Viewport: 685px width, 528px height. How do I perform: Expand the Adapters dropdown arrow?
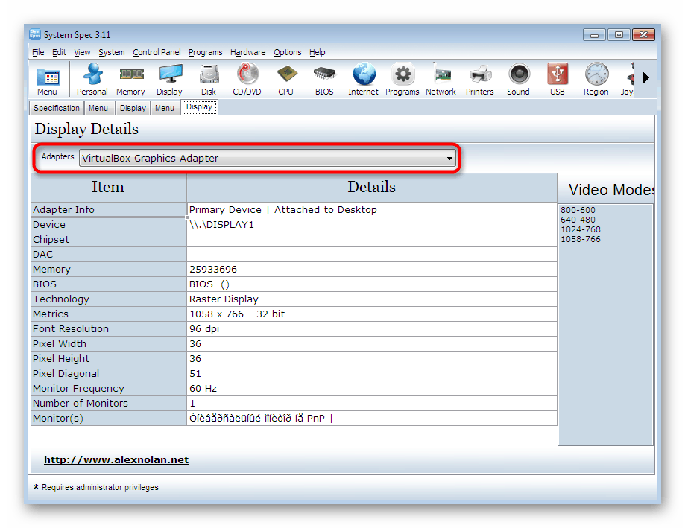(449, 159)
